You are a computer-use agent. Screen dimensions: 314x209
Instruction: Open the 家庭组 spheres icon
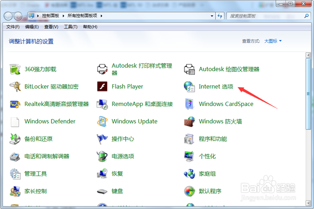[x=189, y=174]
